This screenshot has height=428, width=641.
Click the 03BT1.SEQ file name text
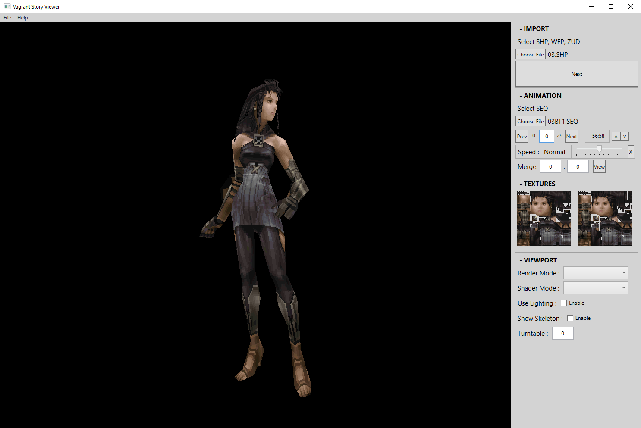(x=563, y=122)
